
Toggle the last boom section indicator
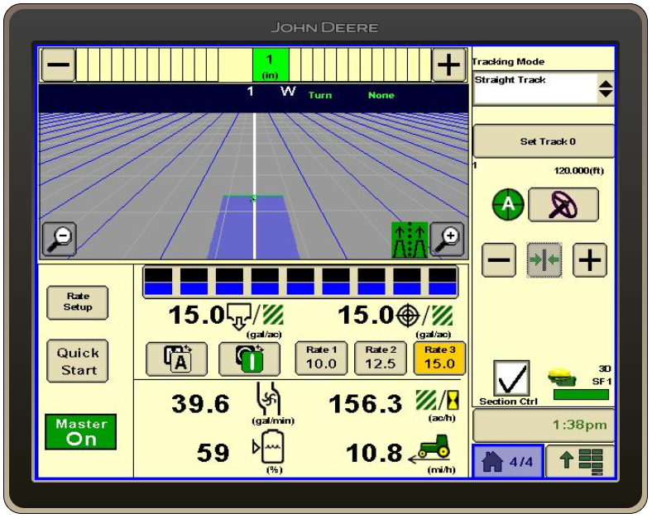click(443, 282)
